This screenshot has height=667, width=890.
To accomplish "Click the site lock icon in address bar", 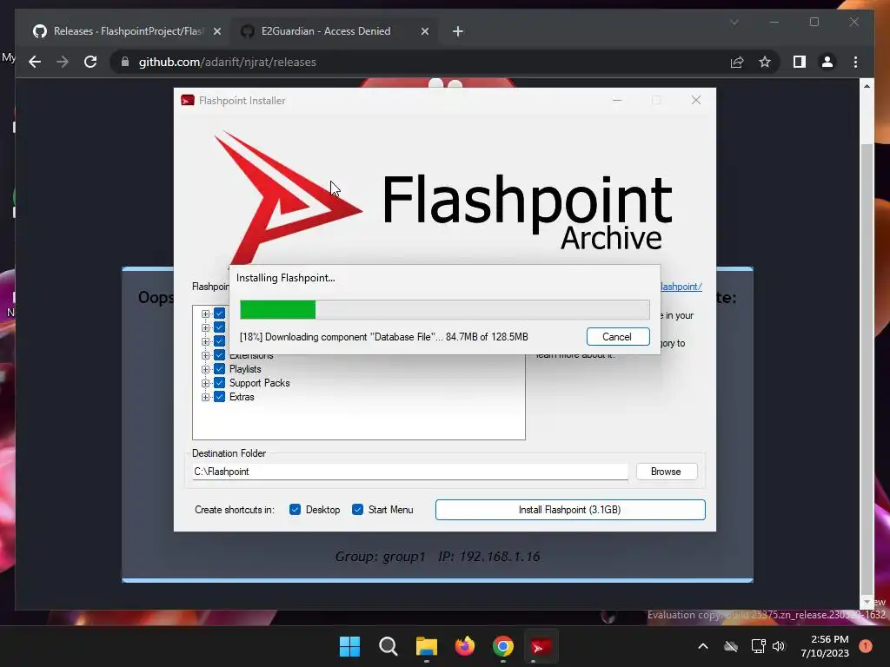I will pos(125,62).
